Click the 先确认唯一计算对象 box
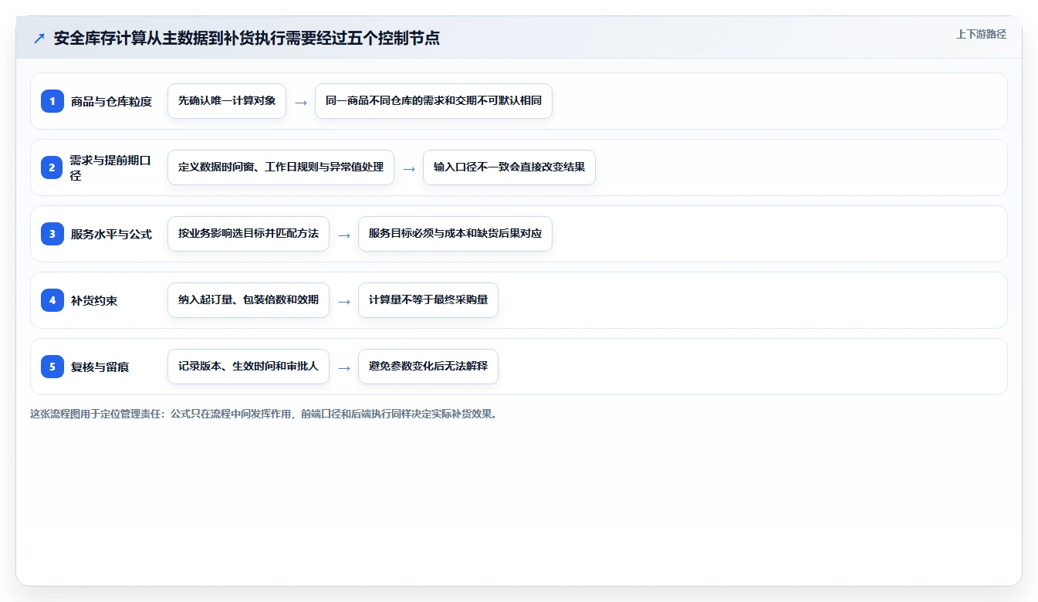Viewport: 1038px width, 602px height. click(227, 101)
